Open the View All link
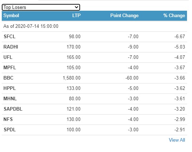 point(177,140)
